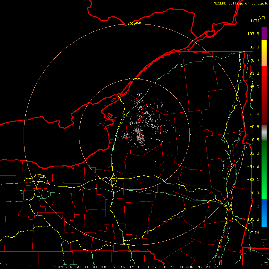Click the TH legend label
The image size is (269, 269).
257,233
